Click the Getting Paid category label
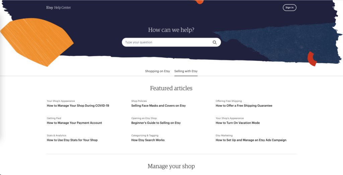Image resolution: width=343 pixels, height=175 pixels. coord(54,118)
